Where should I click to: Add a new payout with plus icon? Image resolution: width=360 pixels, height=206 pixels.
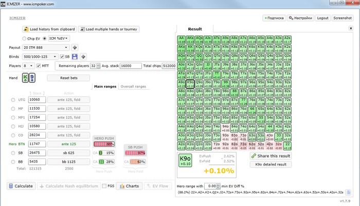tap(75, 47)
